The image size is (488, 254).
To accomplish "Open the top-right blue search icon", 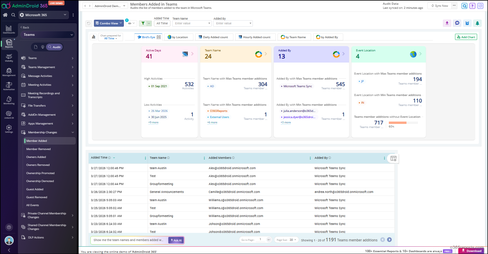I will click(464, 6).
